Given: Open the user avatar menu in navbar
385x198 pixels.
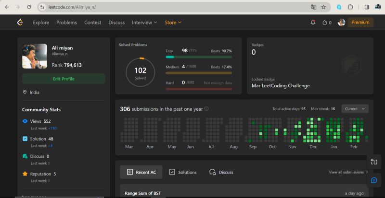Looking at the screenshot, I should tap(341, 23).
